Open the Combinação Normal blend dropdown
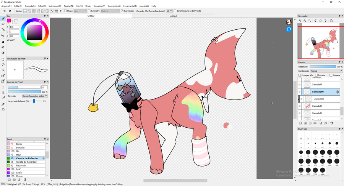344x186 pixels. [x=326, y=71]
